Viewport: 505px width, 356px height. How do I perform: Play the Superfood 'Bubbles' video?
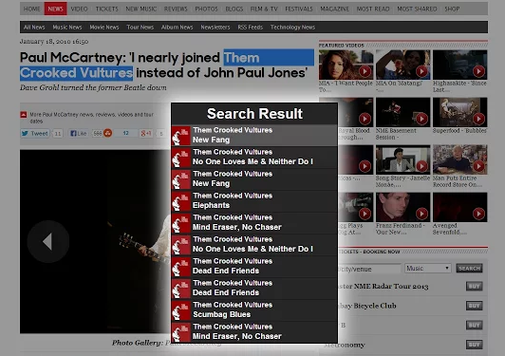(459, 112)
